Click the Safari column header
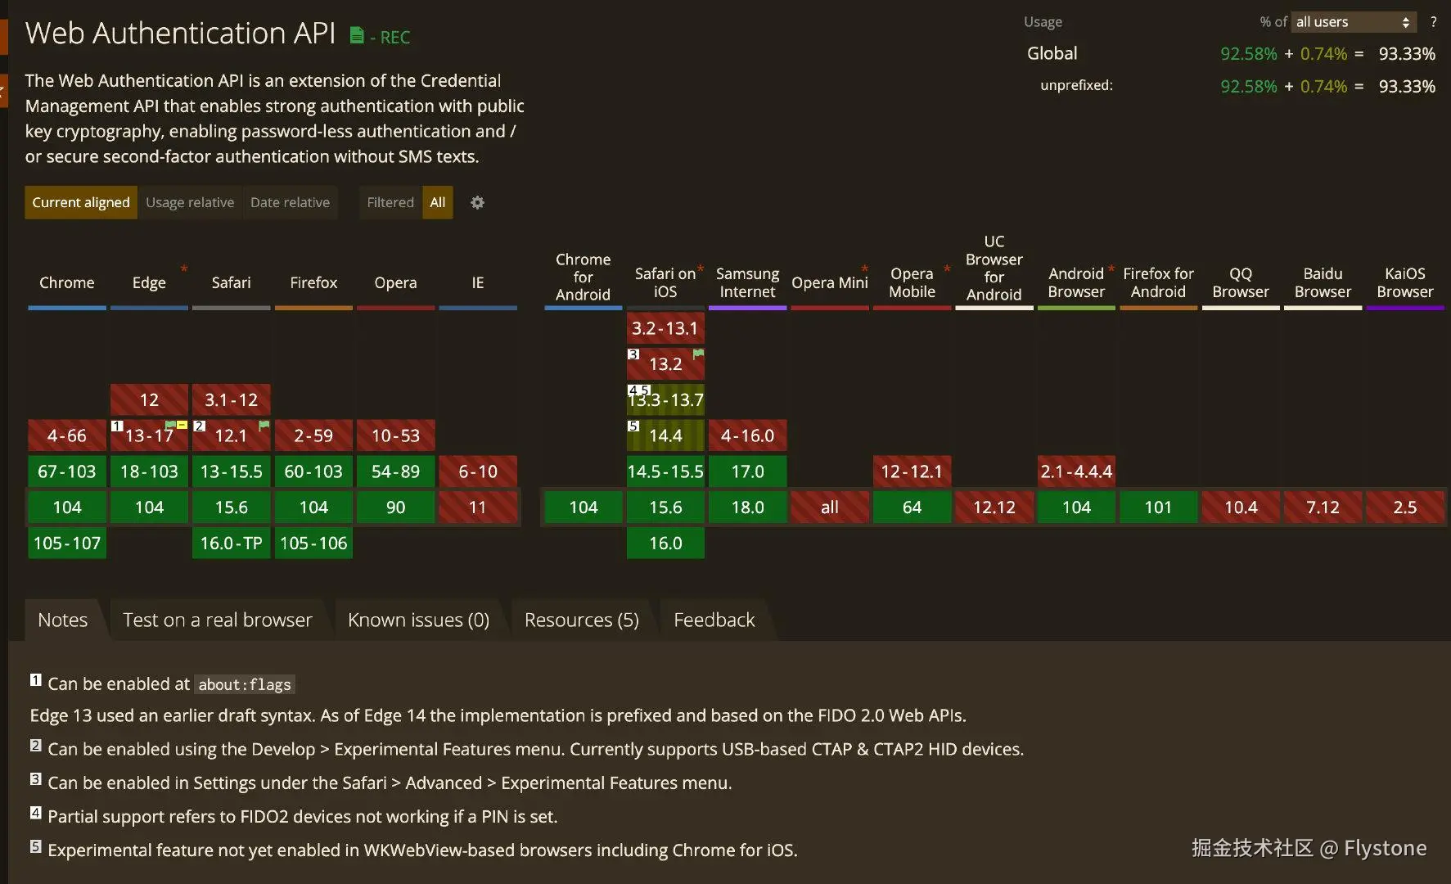 [231, 282]
